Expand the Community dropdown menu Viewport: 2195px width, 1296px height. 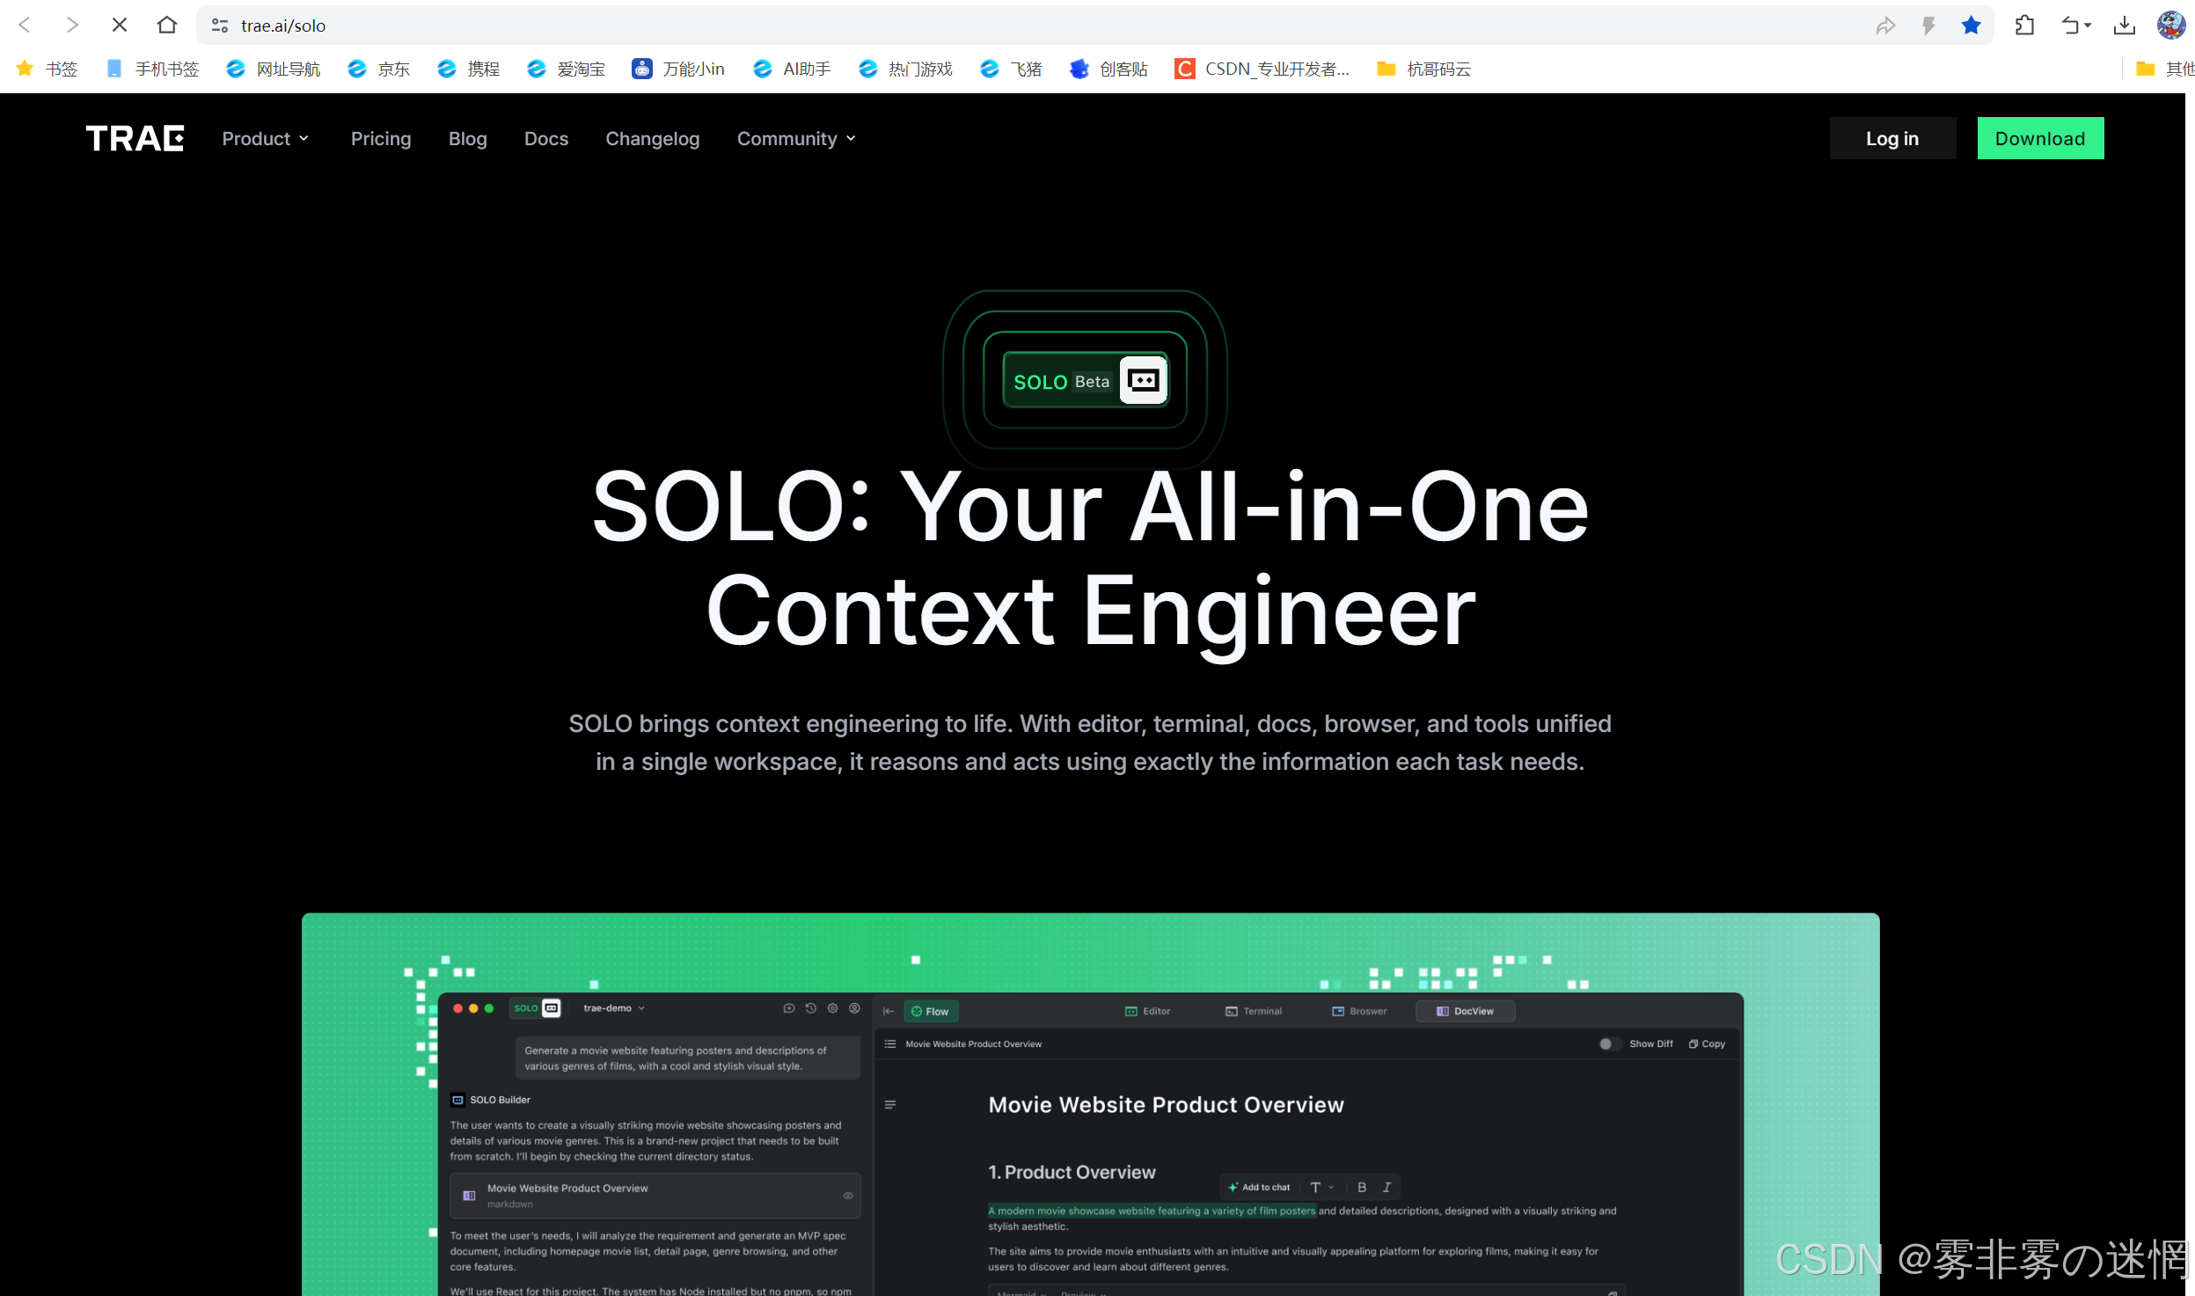pyautogui.click(x=795, y=138)
